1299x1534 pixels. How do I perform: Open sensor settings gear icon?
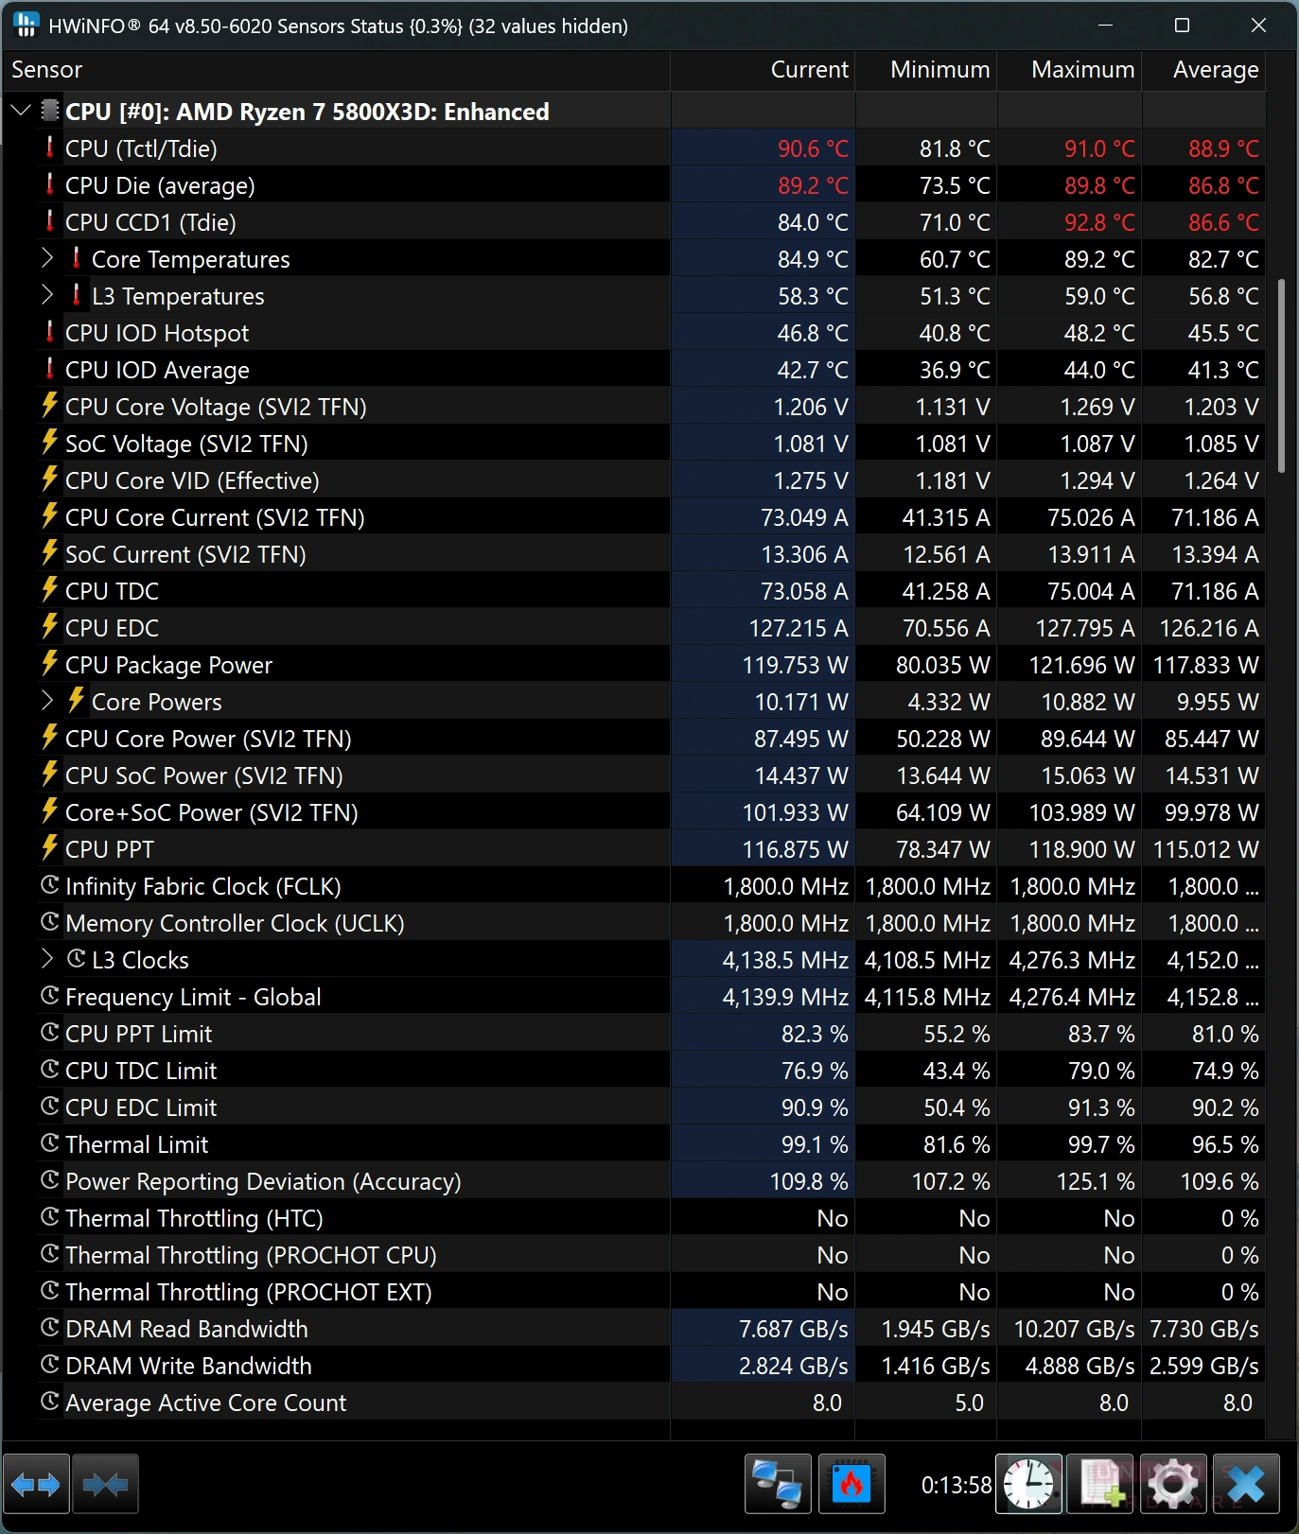click(x=1173, y=1485)
